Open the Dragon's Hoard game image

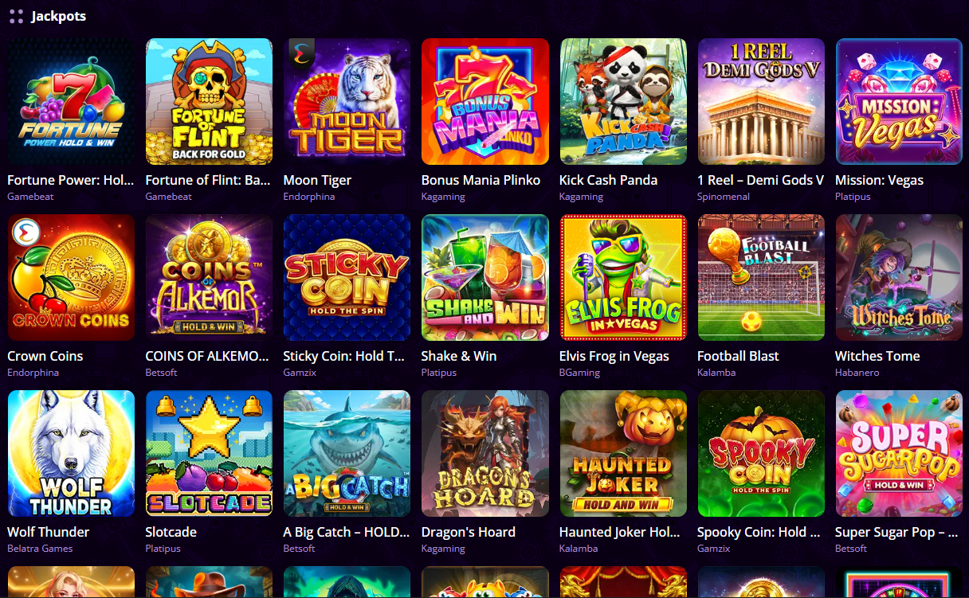pos(484,453)
